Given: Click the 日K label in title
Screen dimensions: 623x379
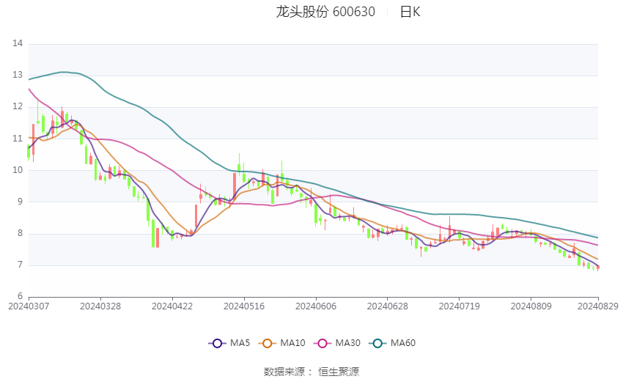Looking at the screenshot, I should pos(410,12).
